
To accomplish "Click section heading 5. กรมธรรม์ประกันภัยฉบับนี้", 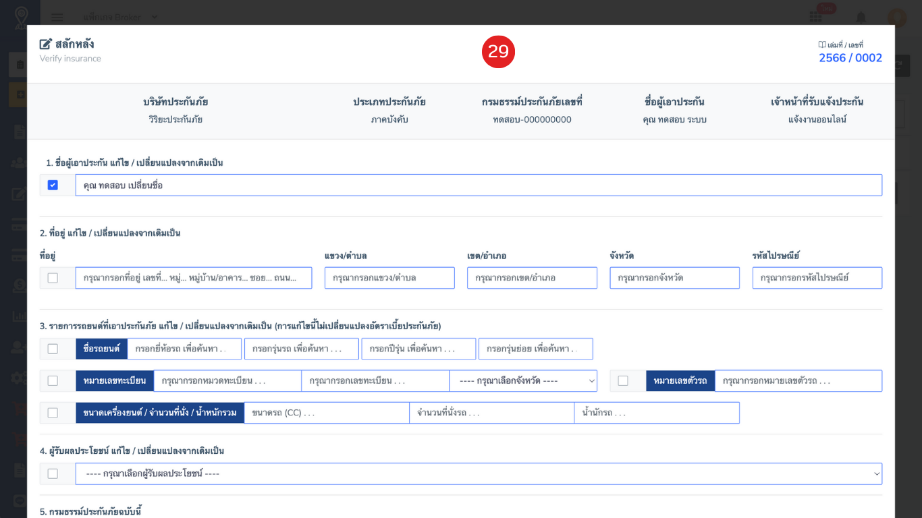I will (x=90, y=512).
